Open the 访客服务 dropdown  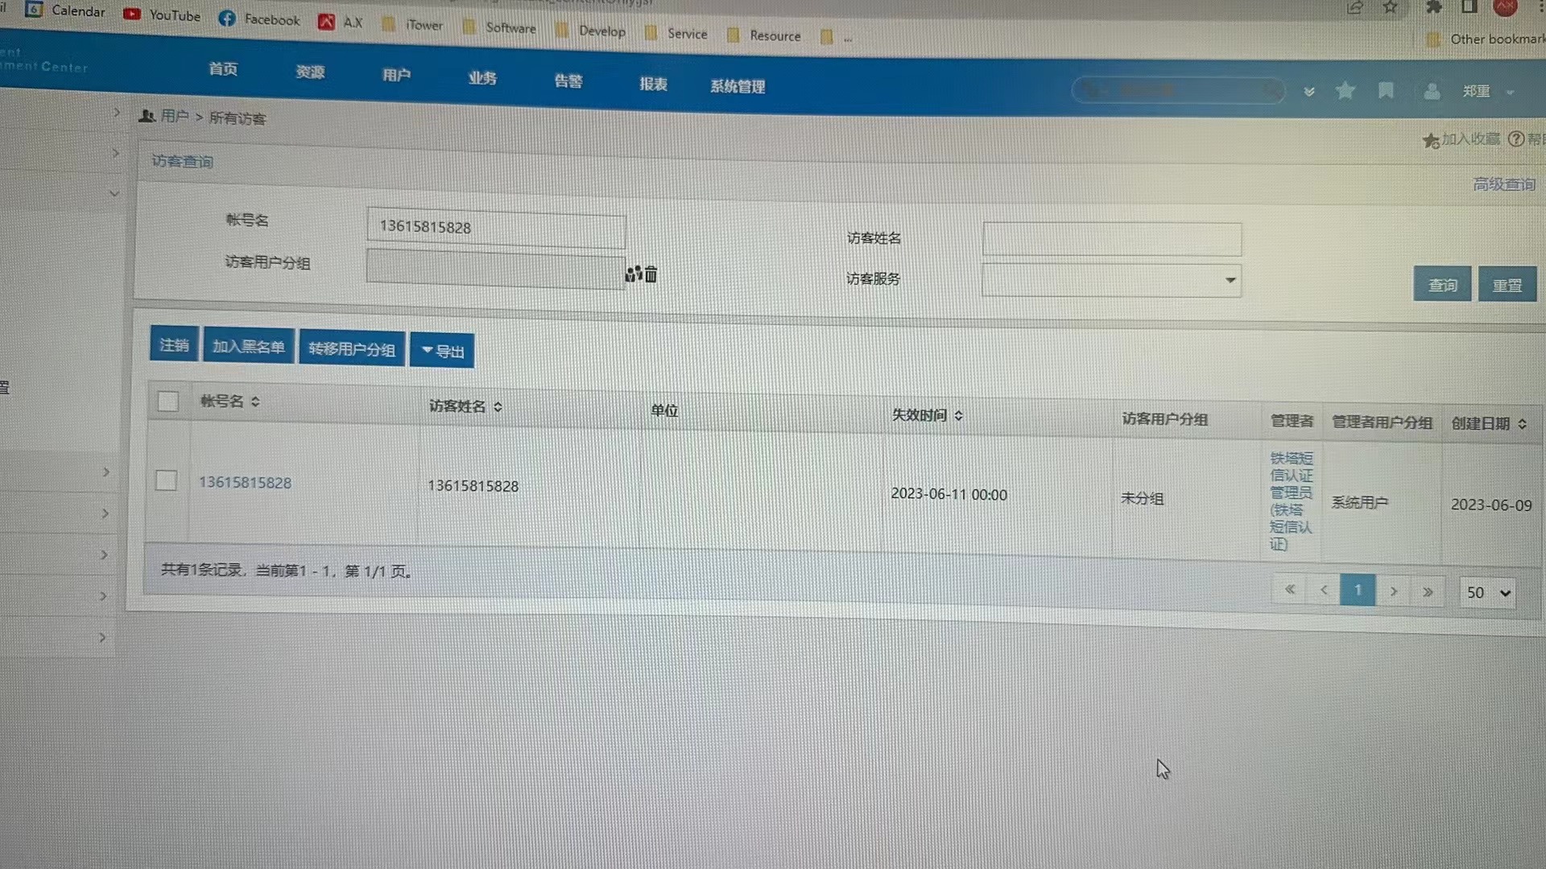coord(1111,280)
